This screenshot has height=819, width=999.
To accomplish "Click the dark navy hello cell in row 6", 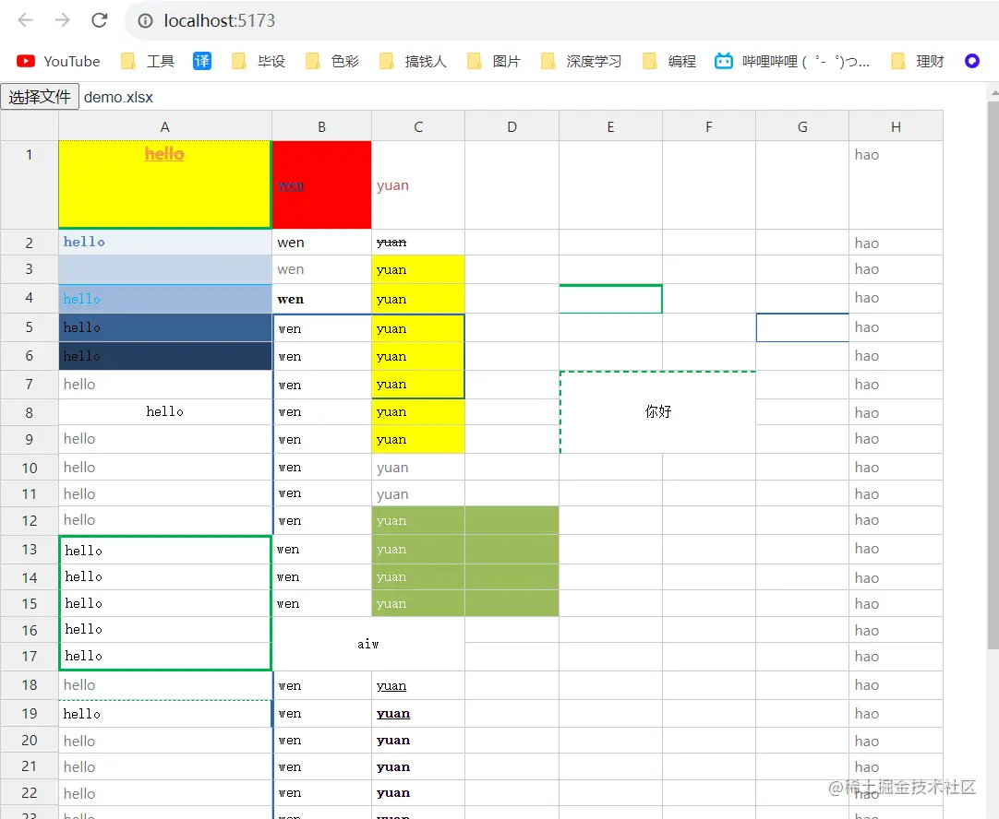I will (165, 356).
